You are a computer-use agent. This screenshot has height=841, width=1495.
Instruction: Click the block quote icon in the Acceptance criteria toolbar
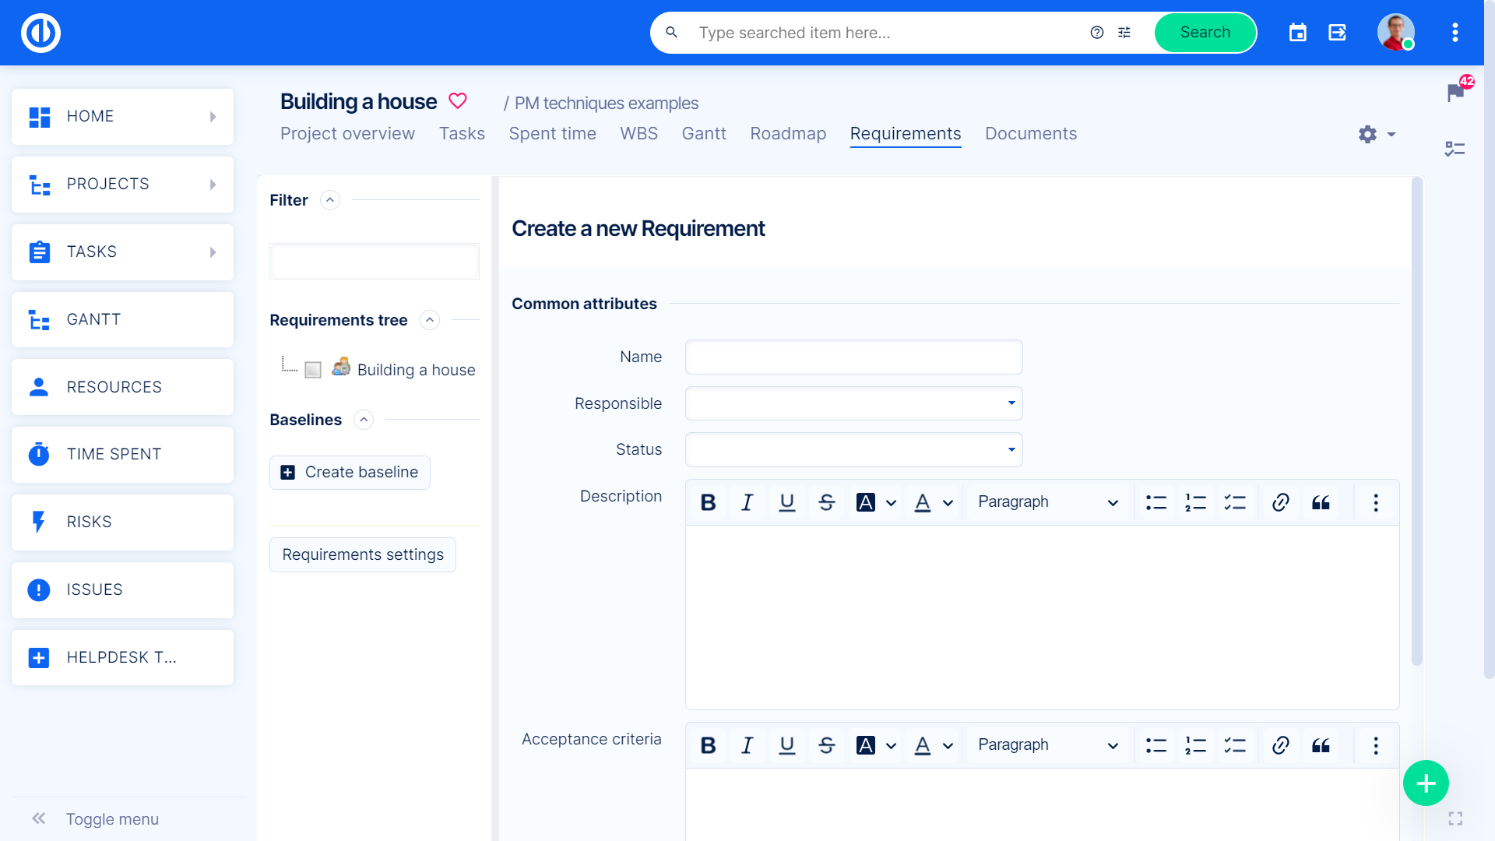point(1321,745)
